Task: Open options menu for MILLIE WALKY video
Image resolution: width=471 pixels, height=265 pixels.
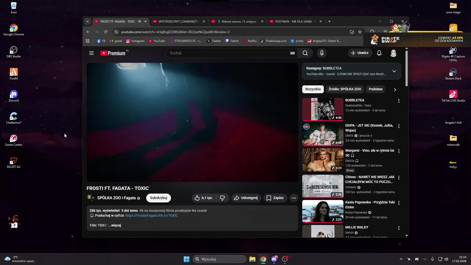Action: [x=399, y=228]
